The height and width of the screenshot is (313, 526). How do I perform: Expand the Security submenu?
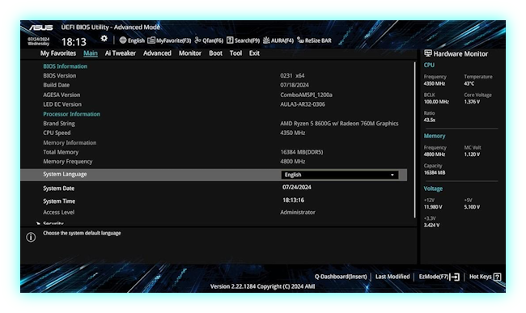click(x=53, y=223)
